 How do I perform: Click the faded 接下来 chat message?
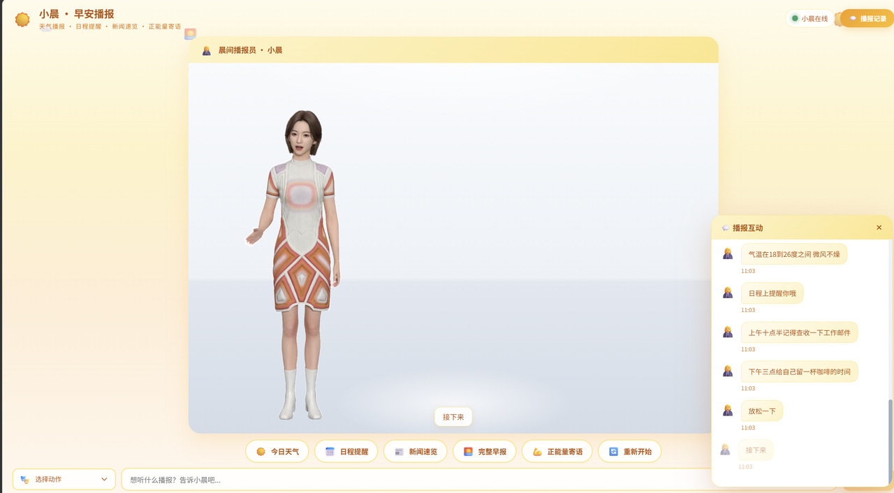pos(756,450)
